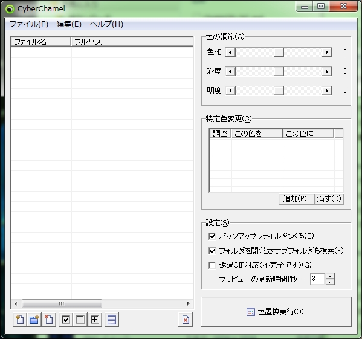Open the 編集(E) menu

tap(69, 24)
